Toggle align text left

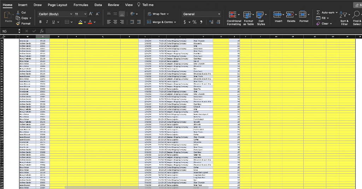pyautogui.click(x=109, y=22)
